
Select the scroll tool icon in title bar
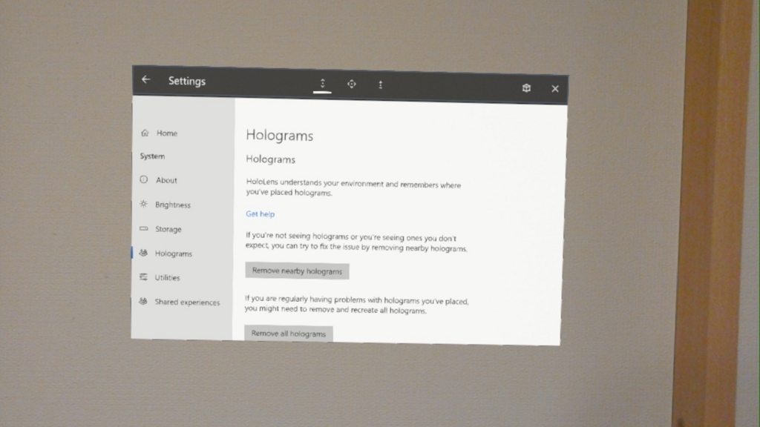[322, 84]
